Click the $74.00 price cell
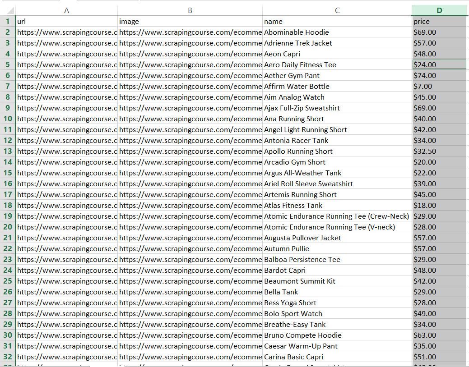The height and width of the screenshot is (367, 469). coord(439,75)
